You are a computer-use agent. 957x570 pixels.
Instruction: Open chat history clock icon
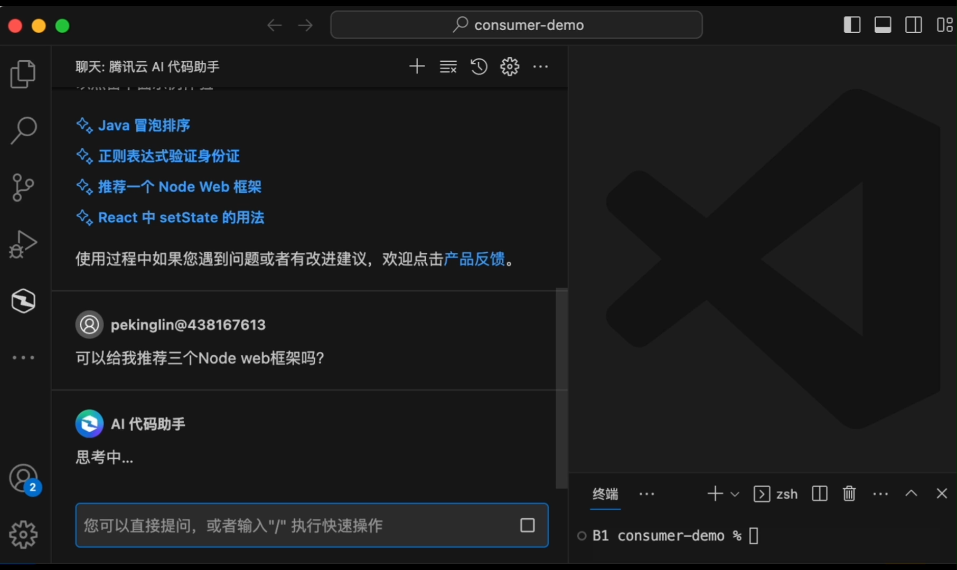pyautogui.click(x=479, y=66)
